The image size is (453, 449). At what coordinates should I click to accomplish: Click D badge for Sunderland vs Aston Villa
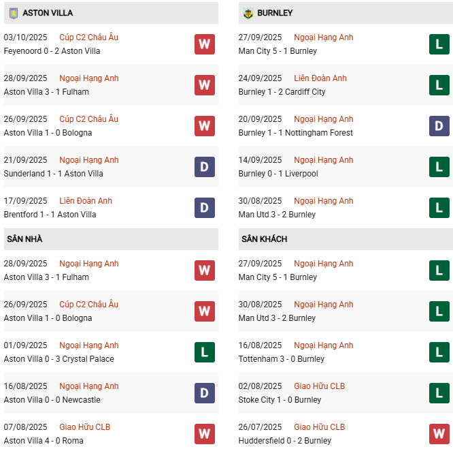204,167
